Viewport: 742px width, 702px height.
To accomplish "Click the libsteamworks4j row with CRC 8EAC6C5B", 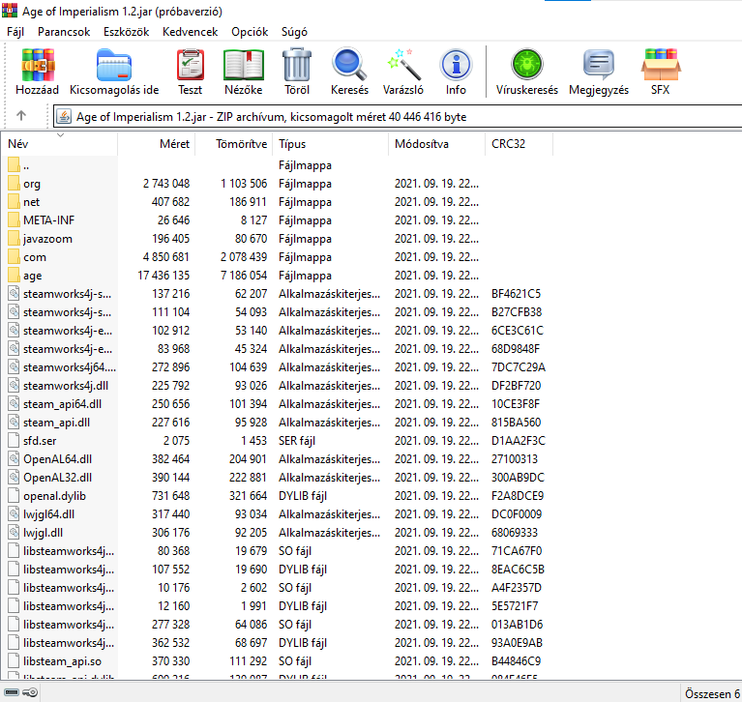I will tap(277, 570).
